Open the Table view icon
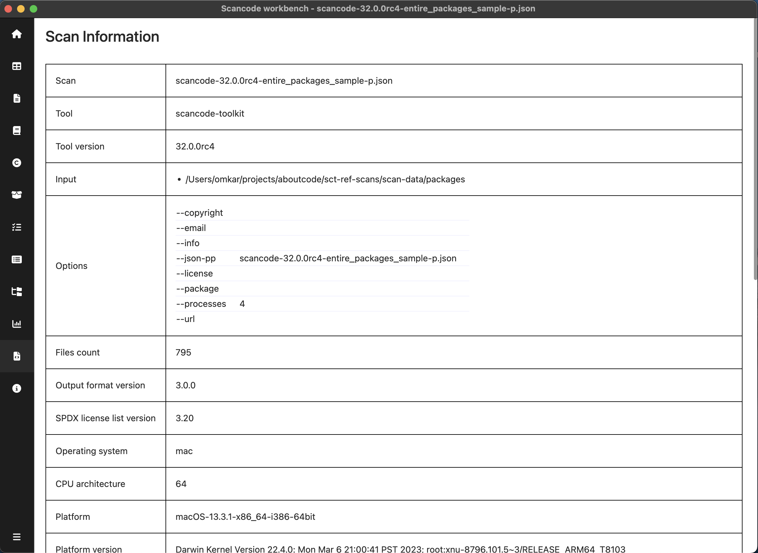 click(17, 66)
